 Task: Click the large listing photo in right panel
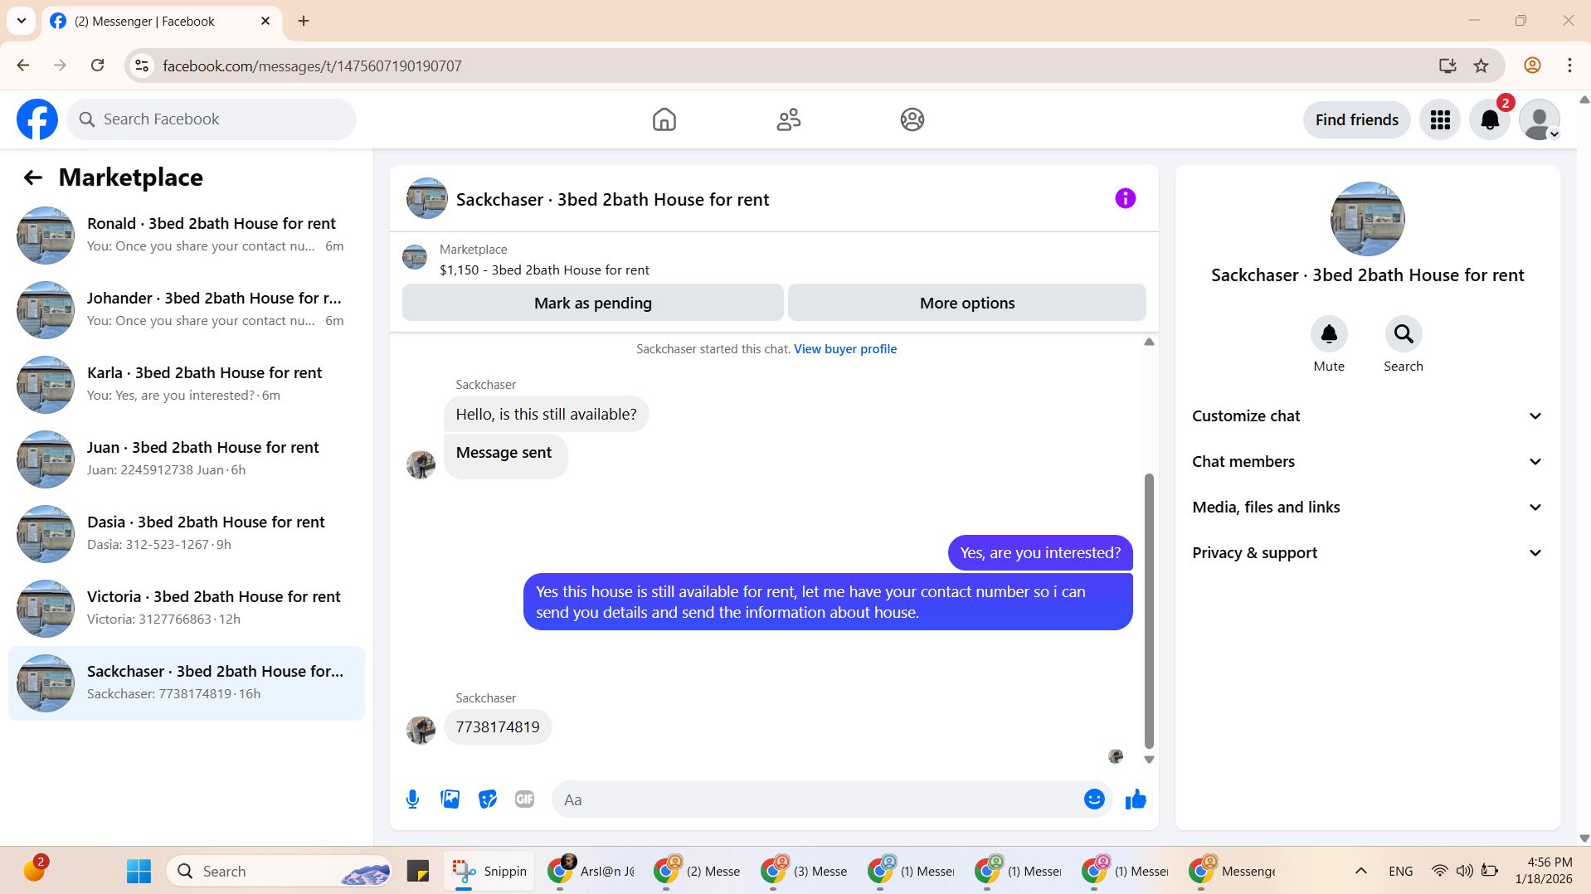[1367, 219]
